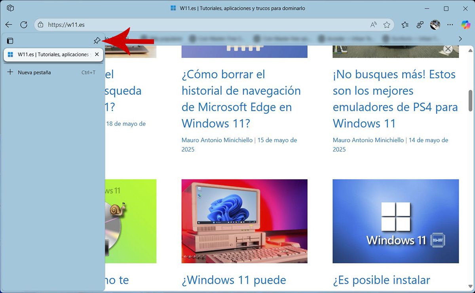The height and width of the screenshot is (293, 475).
Task: Open the profile avatar
Action: coord(435,25)
